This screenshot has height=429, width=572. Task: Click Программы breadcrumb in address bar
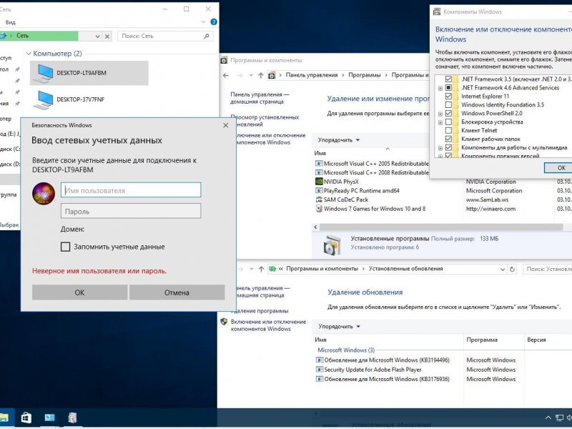(365, 75)
